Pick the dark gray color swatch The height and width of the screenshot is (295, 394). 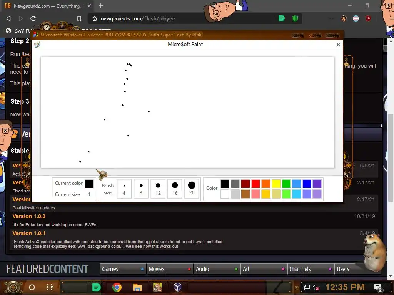point(235,184)
